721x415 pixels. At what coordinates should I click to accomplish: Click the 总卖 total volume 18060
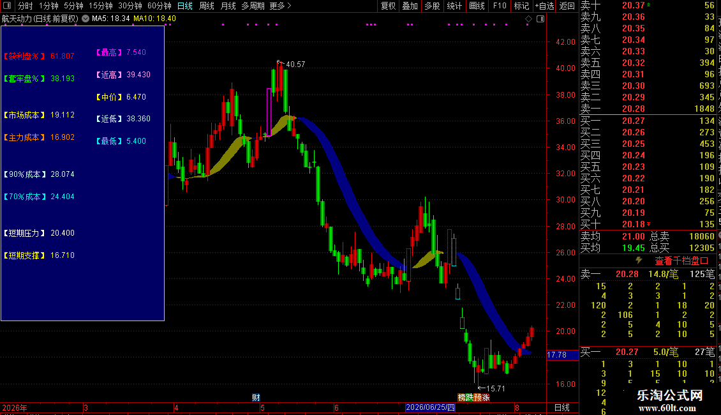[702, 236]
